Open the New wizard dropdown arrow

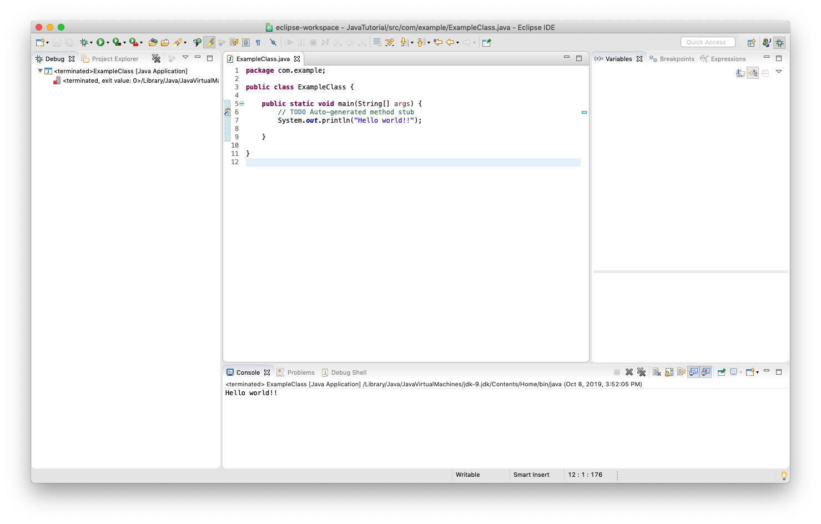pyautogui.click(x=48, y=43)
